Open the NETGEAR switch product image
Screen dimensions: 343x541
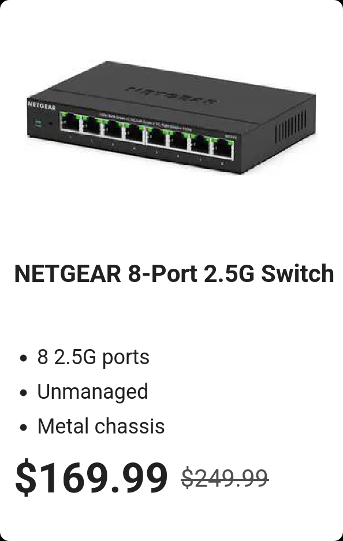click(171, 117)
